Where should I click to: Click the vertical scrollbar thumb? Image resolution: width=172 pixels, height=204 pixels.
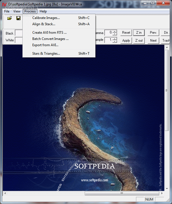tap(167, 90)
